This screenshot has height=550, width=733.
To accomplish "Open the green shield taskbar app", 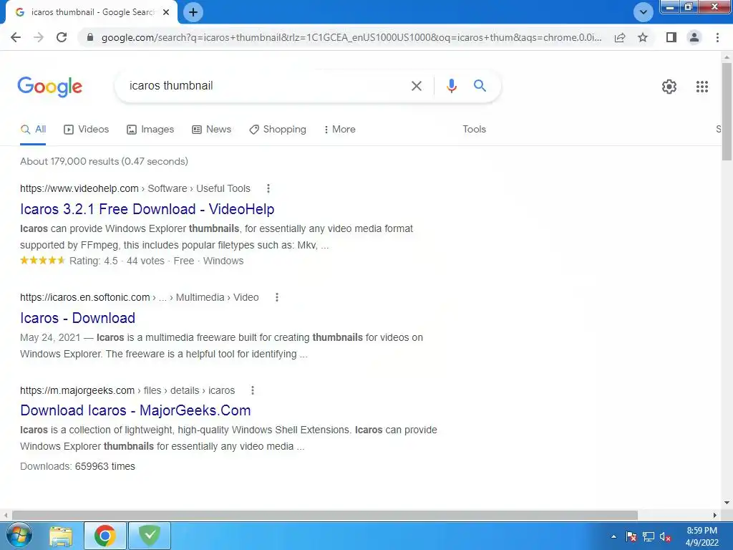I will pyautogui.click(x=150, y=536).
